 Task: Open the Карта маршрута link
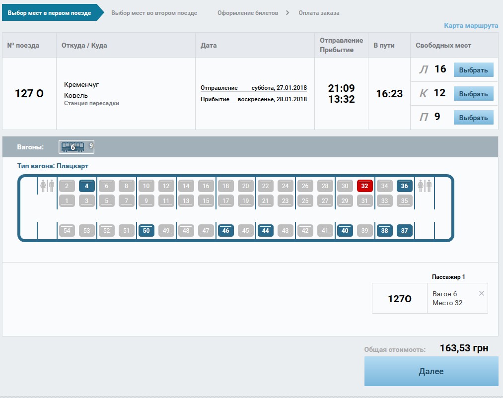pyautogui.click(x=470, y=25)
